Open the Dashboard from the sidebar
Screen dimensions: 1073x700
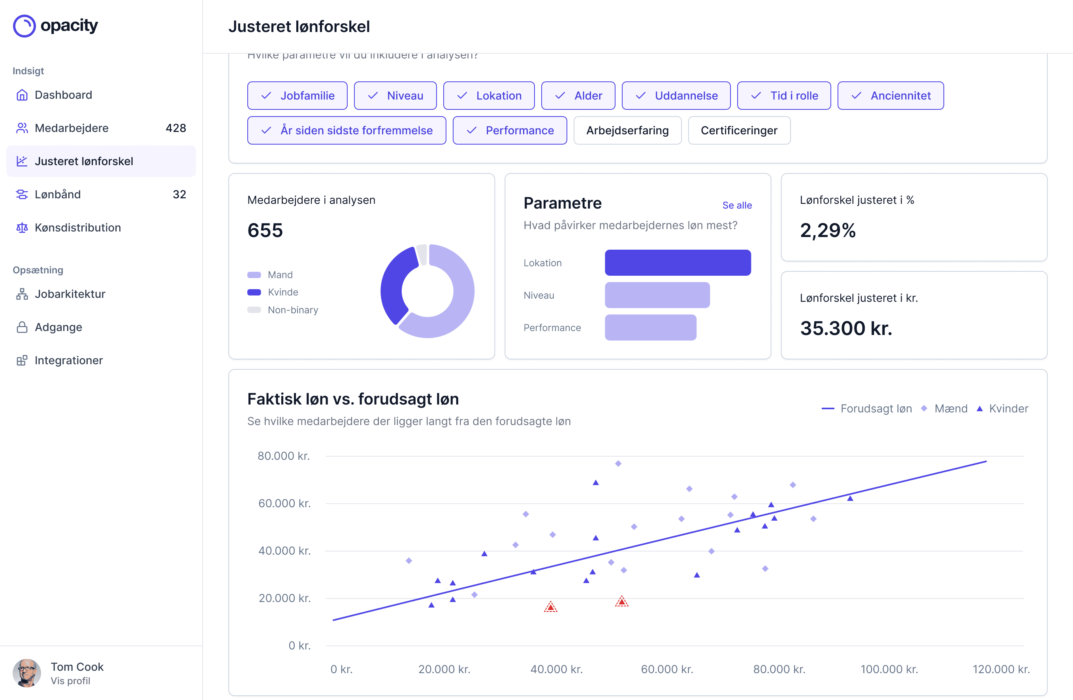63,95
